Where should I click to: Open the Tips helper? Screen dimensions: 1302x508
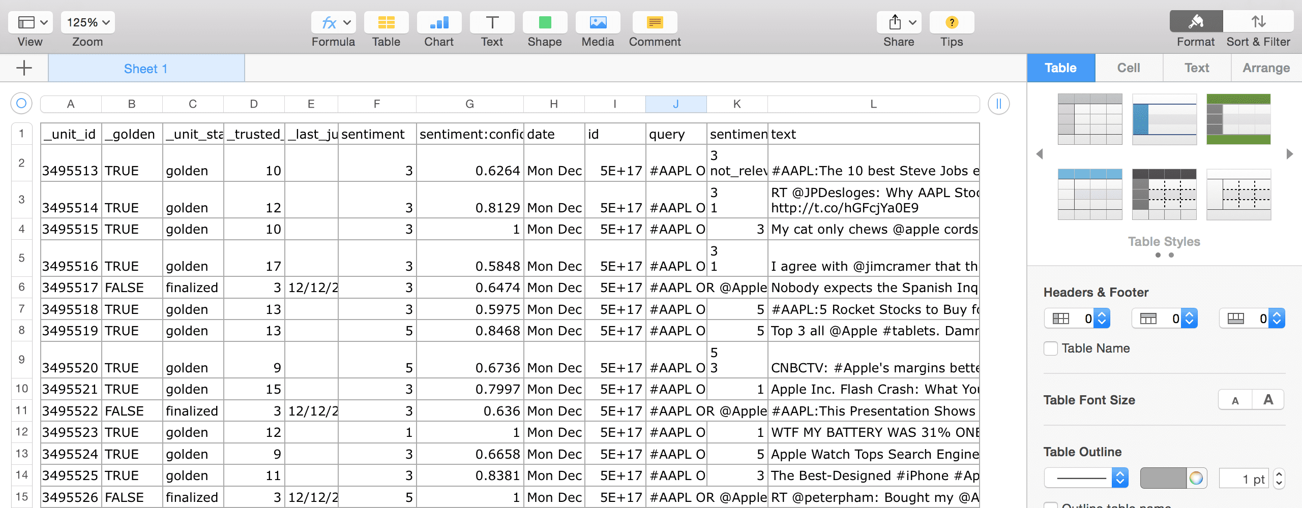(x=951, y=22)
